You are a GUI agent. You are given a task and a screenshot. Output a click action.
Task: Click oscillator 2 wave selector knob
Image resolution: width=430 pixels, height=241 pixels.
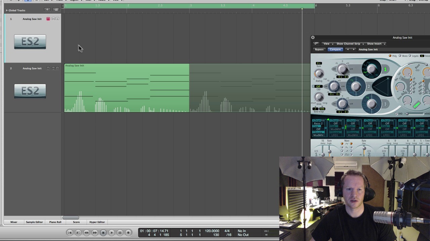coord(356,87)
